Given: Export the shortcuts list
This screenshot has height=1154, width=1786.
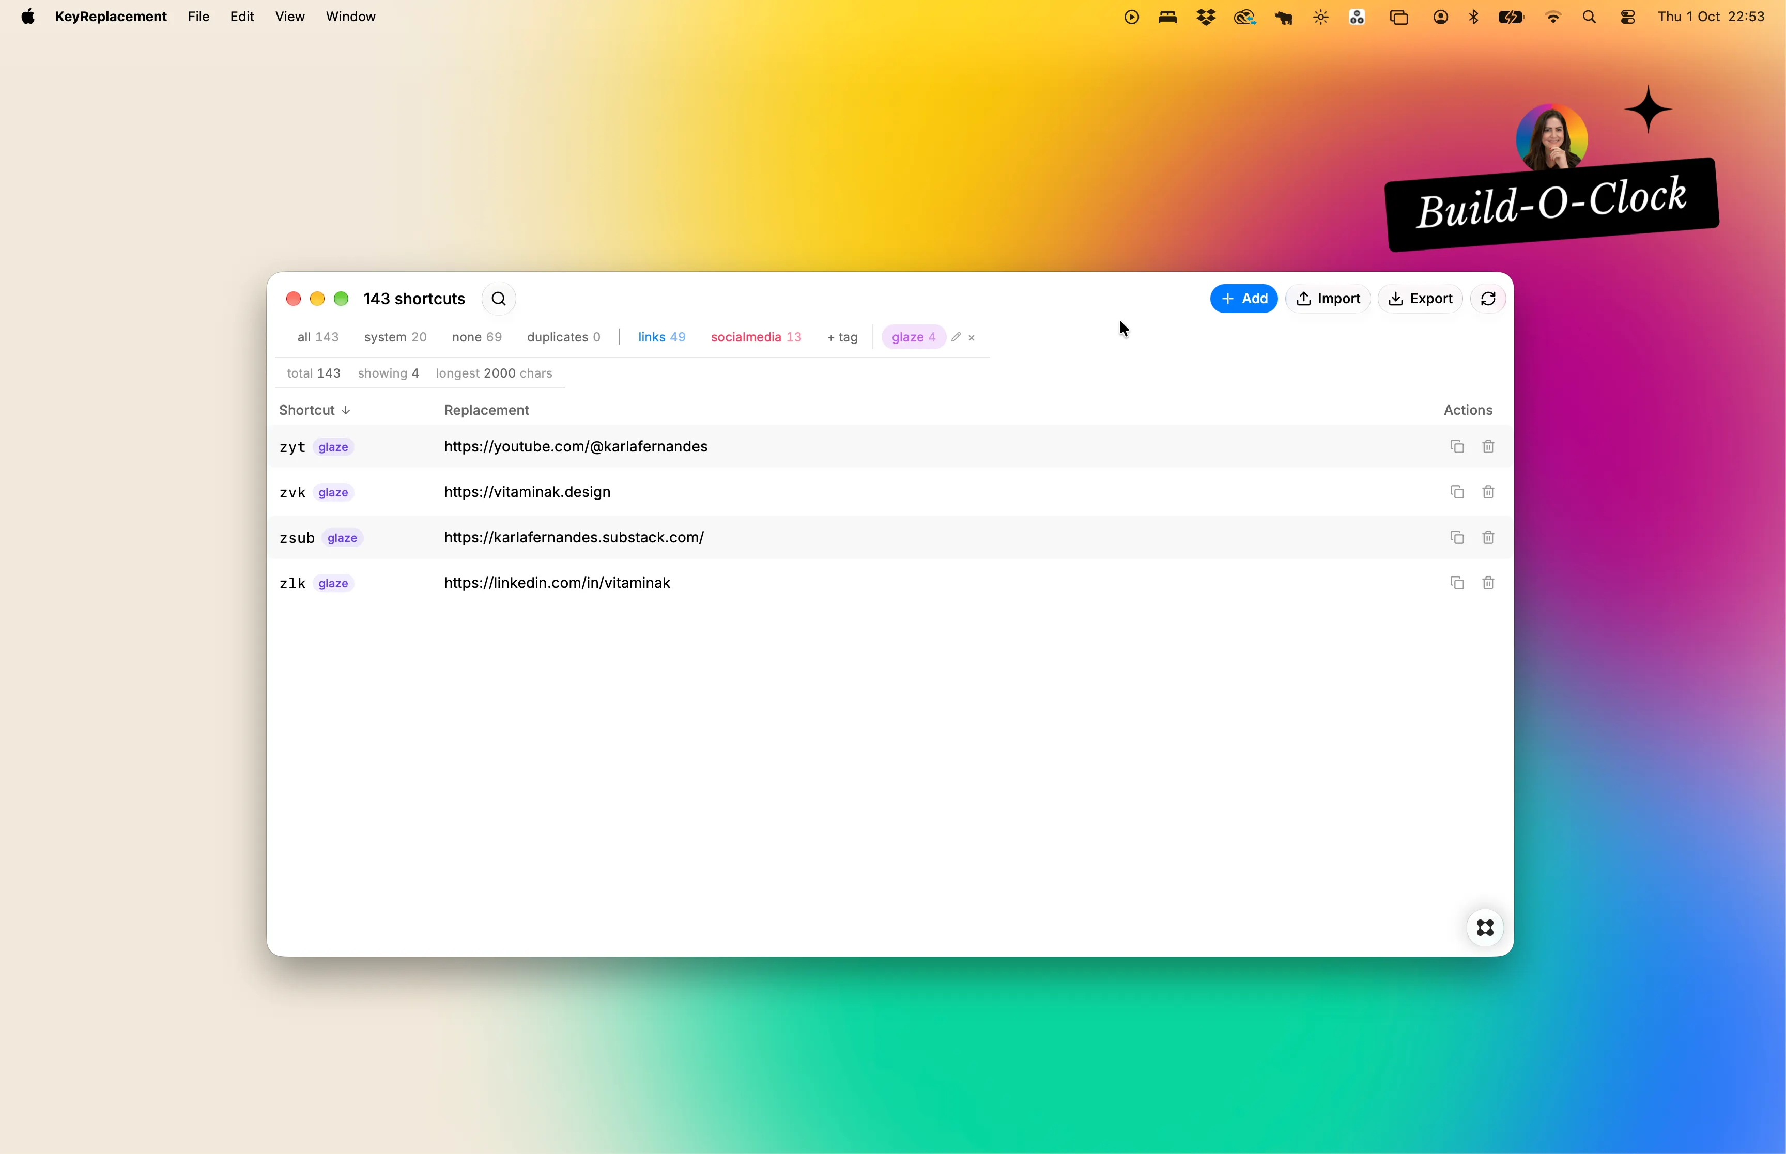Looking at the screenshot, I should pyautogui.click(x=1420, y=299).
